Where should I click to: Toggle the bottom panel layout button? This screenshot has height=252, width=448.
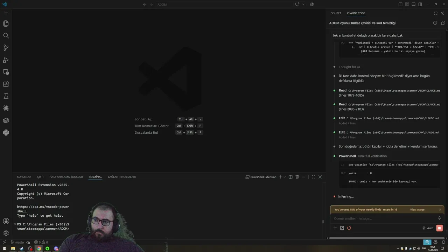coord(413,4)
